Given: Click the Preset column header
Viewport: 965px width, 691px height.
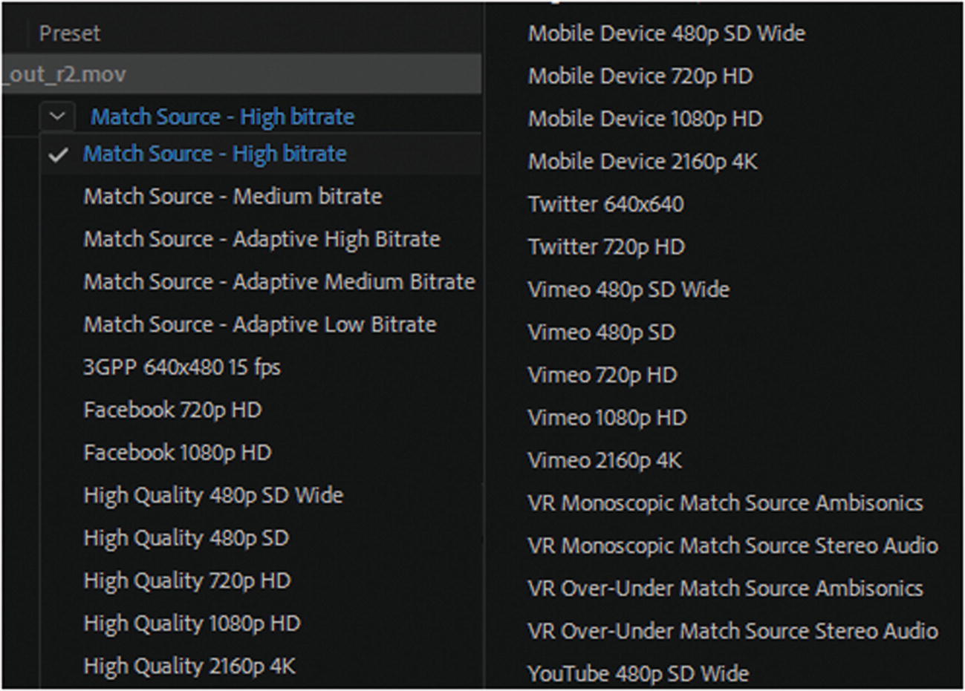Looking at the screenshot, I should (69, 33).
